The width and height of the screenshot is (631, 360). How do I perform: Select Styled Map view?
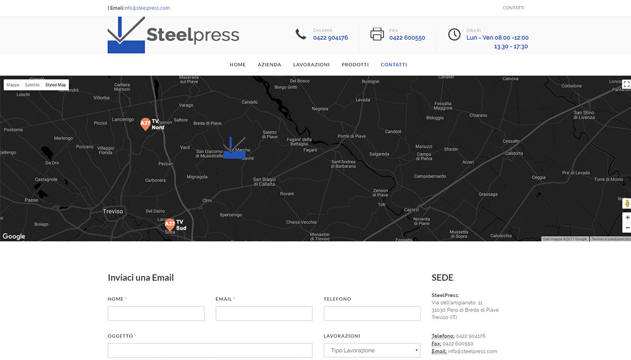tap(55, 85)
